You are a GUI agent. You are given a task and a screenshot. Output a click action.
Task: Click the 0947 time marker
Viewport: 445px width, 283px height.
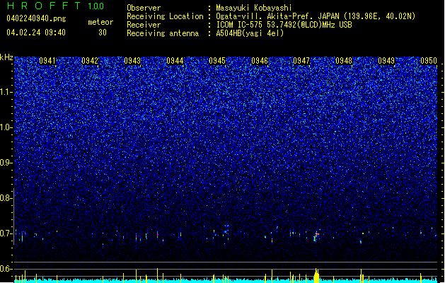click(x=301, y=61)
